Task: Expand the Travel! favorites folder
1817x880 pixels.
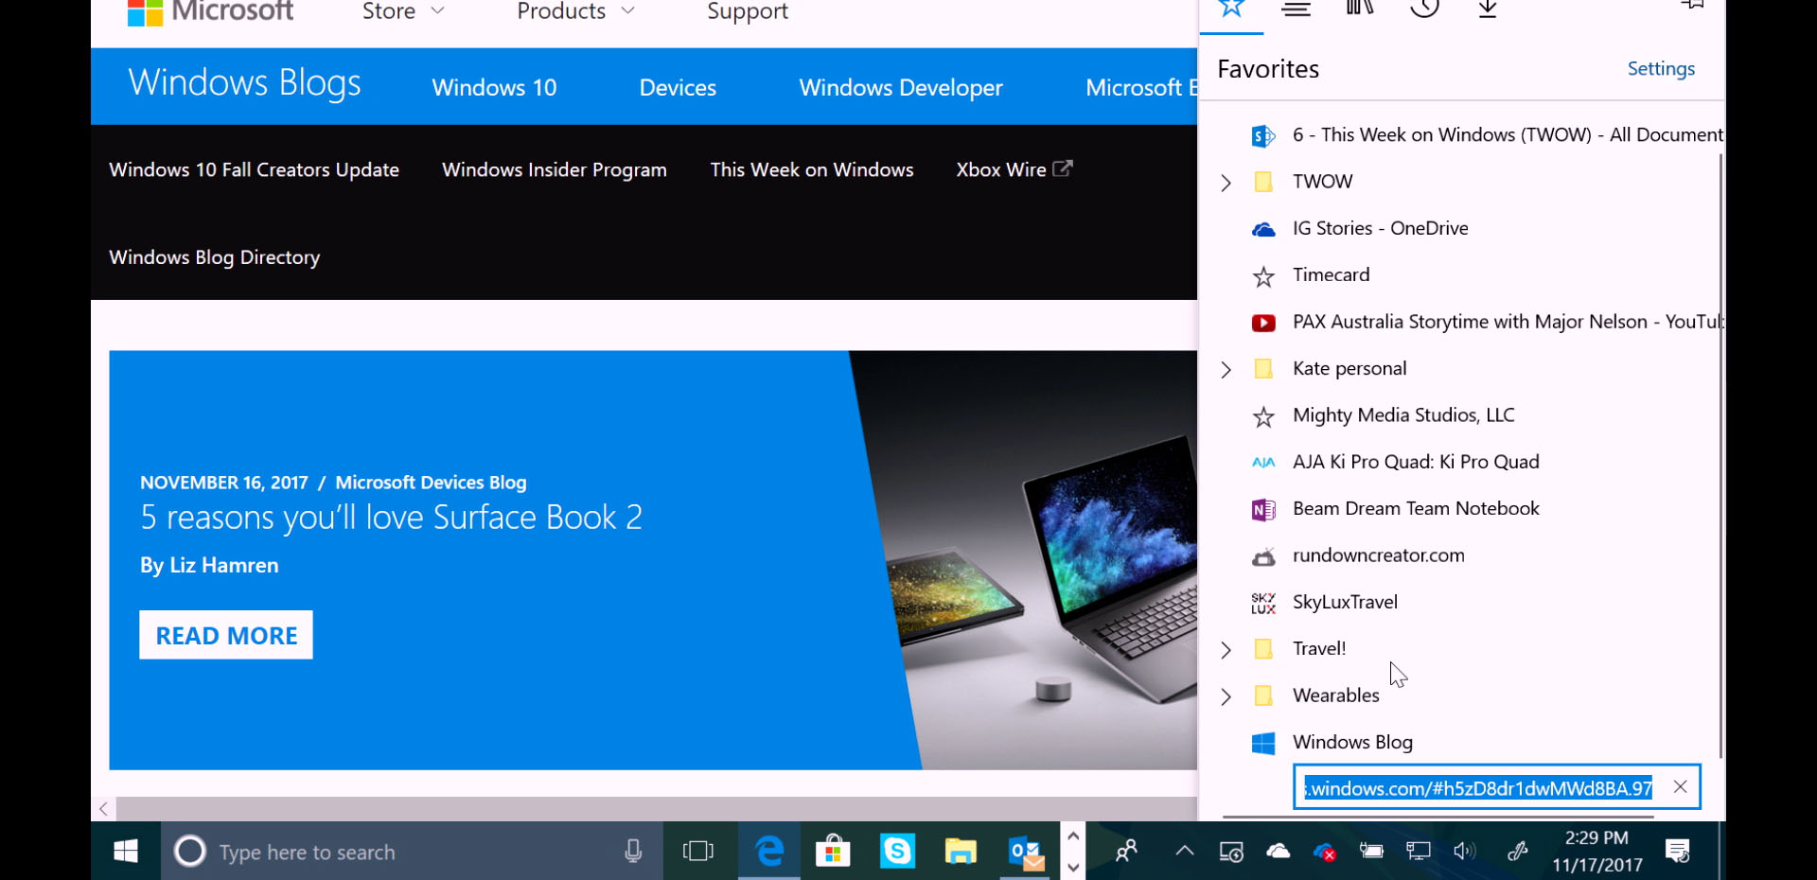Action: point(1226,649)
